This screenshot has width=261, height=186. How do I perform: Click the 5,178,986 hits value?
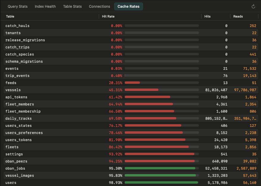218,183
